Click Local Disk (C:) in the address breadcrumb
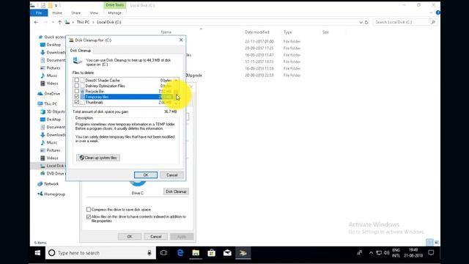This screenshot has width=469, height=264. (x=109, y=22)
